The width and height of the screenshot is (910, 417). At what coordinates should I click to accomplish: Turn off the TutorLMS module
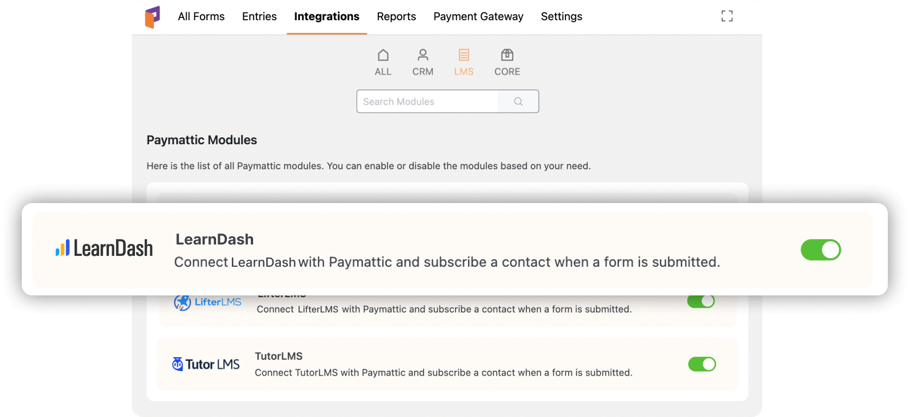click(x=702, y=364)
